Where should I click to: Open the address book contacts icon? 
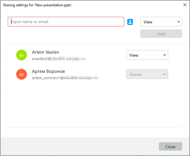130,22
